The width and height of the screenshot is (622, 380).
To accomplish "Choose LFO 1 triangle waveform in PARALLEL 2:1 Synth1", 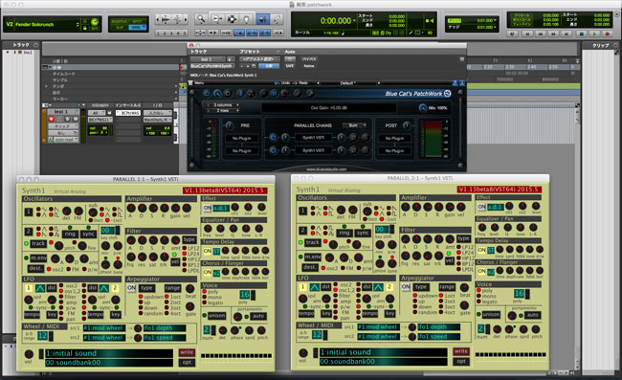I will coord(315,287).
